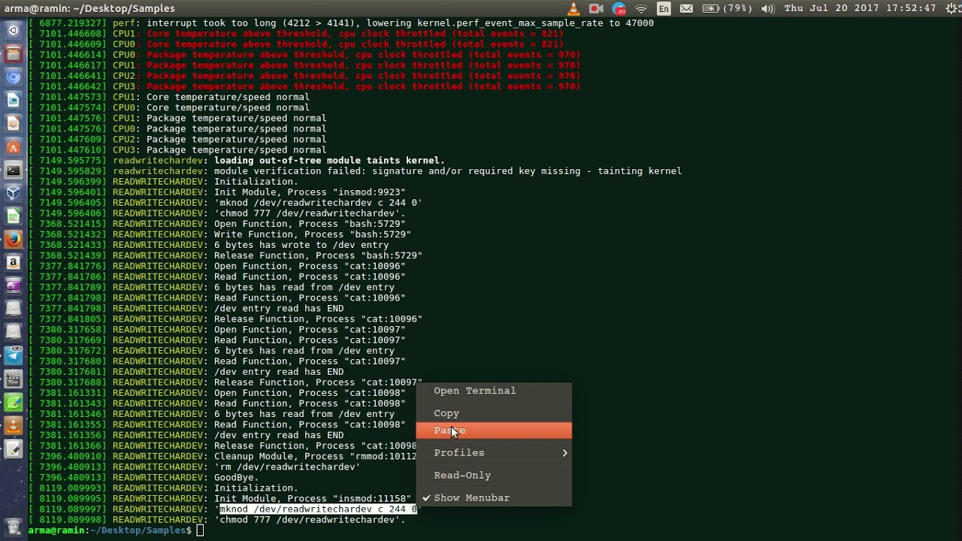This screenshot has height=541, width=962.
Task: Open the sound volume indicator
Action: click(767, 8)
